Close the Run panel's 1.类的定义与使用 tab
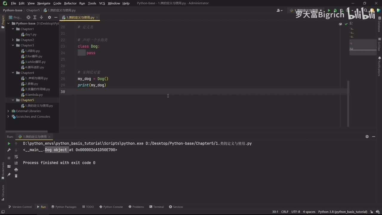The width and height of the screenshot is (382, 215). point(50,137)
